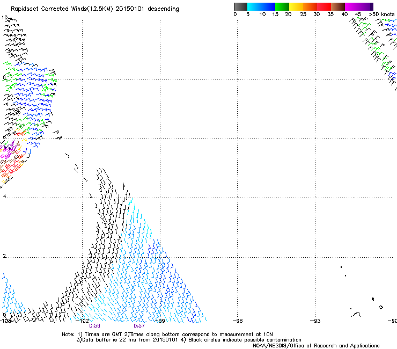The height and width of the screenshot is (349, 397).
Task: Click the legend label '15' under color bar
Action: pos(275,14)
